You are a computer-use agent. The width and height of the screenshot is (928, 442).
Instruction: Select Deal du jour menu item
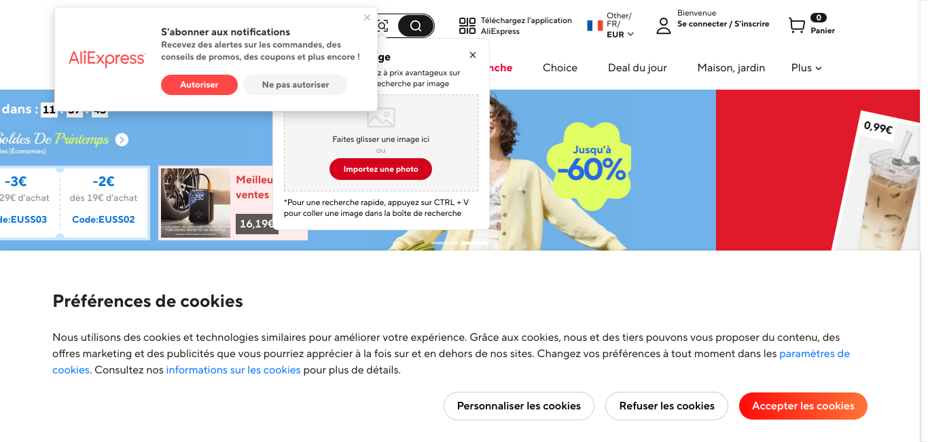click(x=637, y=68)
